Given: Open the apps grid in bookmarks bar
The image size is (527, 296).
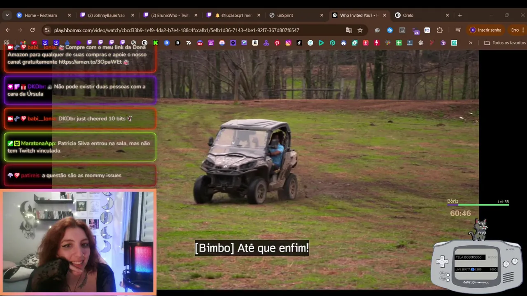Looking at the screenshot, I should pyautogui.click(x=7, y=43).
